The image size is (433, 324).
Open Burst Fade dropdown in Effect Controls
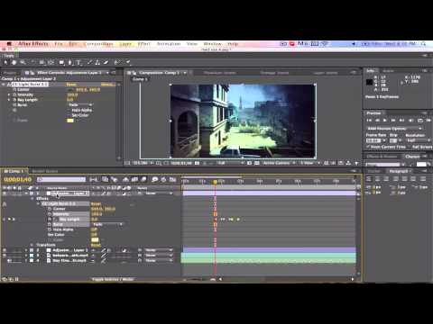tap(80, 105)
